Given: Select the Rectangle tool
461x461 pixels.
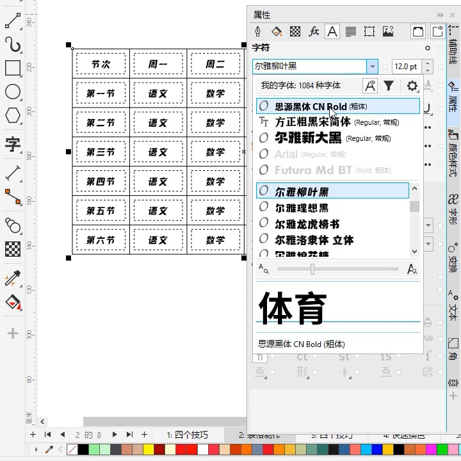Looking at the screenshot, I should click(13, 69).
